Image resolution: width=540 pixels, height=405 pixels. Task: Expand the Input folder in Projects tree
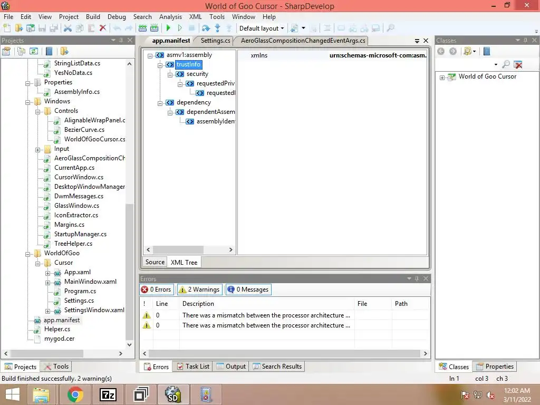click(37, 149)
